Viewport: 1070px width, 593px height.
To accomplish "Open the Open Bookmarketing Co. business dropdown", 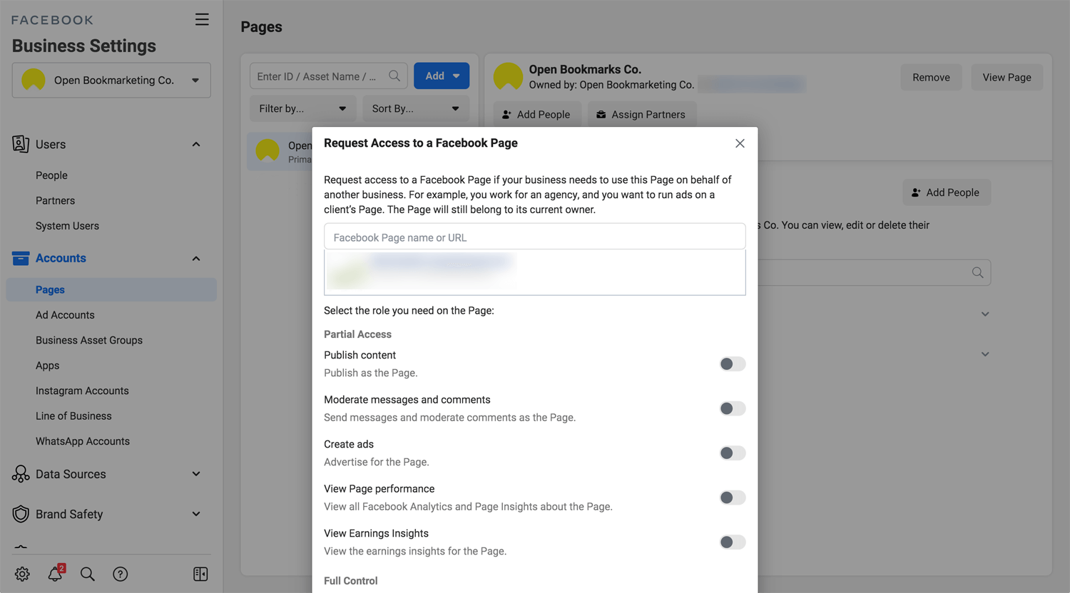I will [x=111, y=80].
